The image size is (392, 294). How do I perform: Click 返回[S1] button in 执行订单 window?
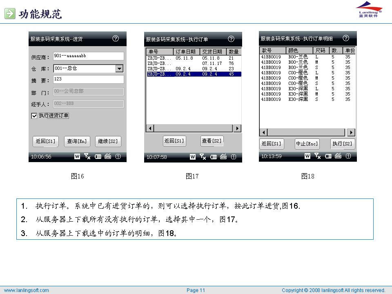[x=174, y=141]
